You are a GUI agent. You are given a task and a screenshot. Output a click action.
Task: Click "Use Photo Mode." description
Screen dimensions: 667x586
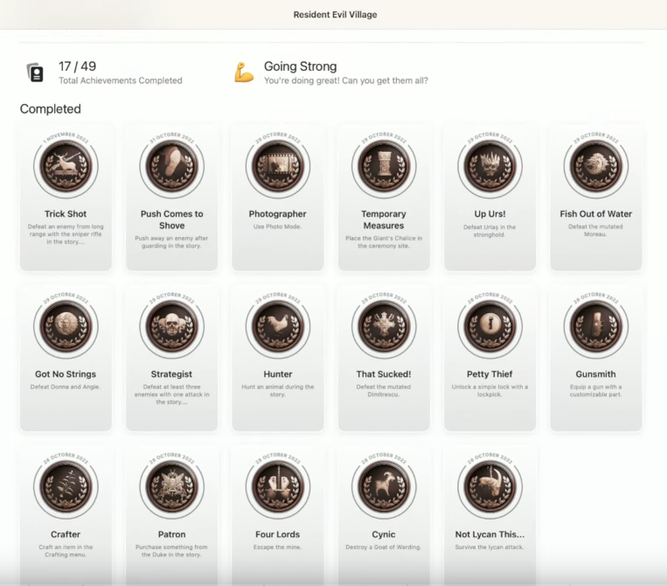[x=278, y=227]
